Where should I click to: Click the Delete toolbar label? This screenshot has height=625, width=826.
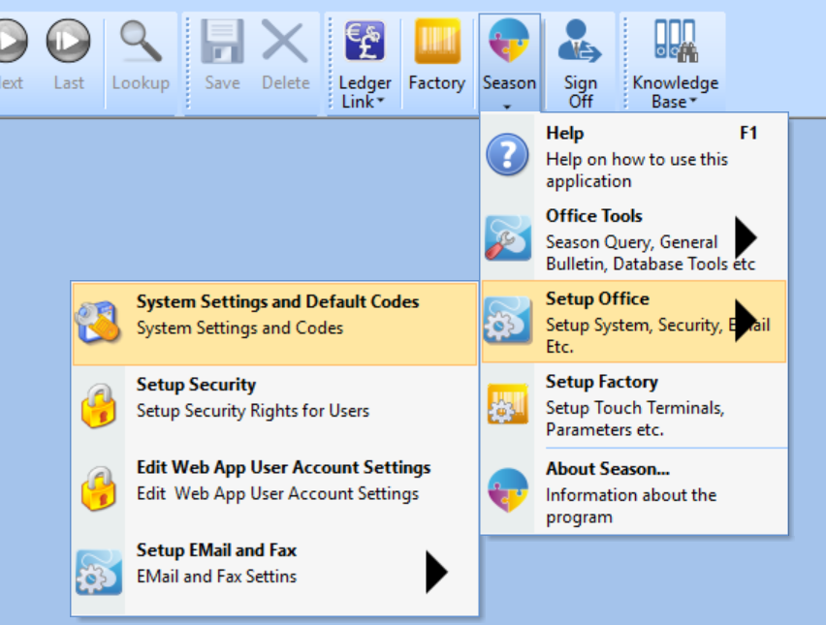pyautogui.click(x=286, y=82)
